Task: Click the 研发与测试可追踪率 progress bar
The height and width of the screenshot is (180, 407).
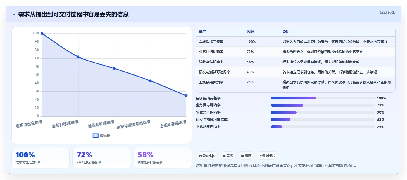Action: tap(323, 119)
